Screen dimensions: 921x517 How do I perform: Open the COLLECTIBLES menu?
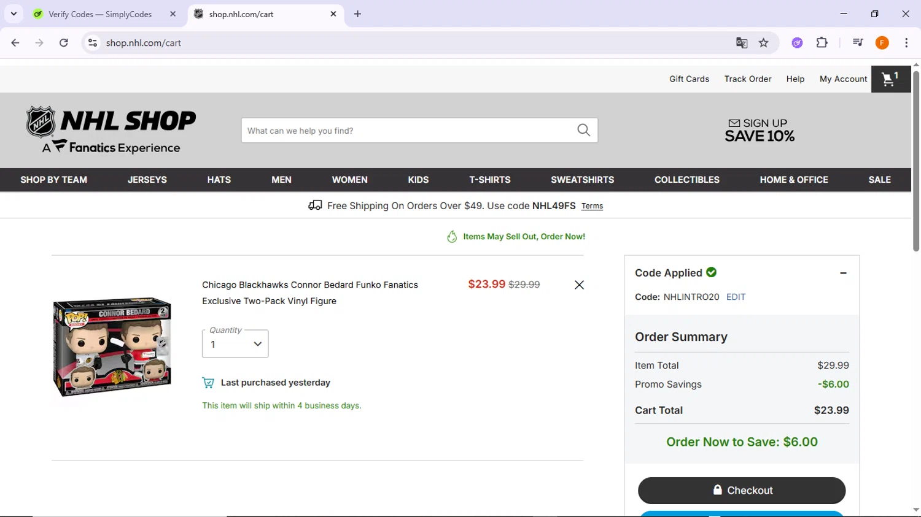click(686, 180)
